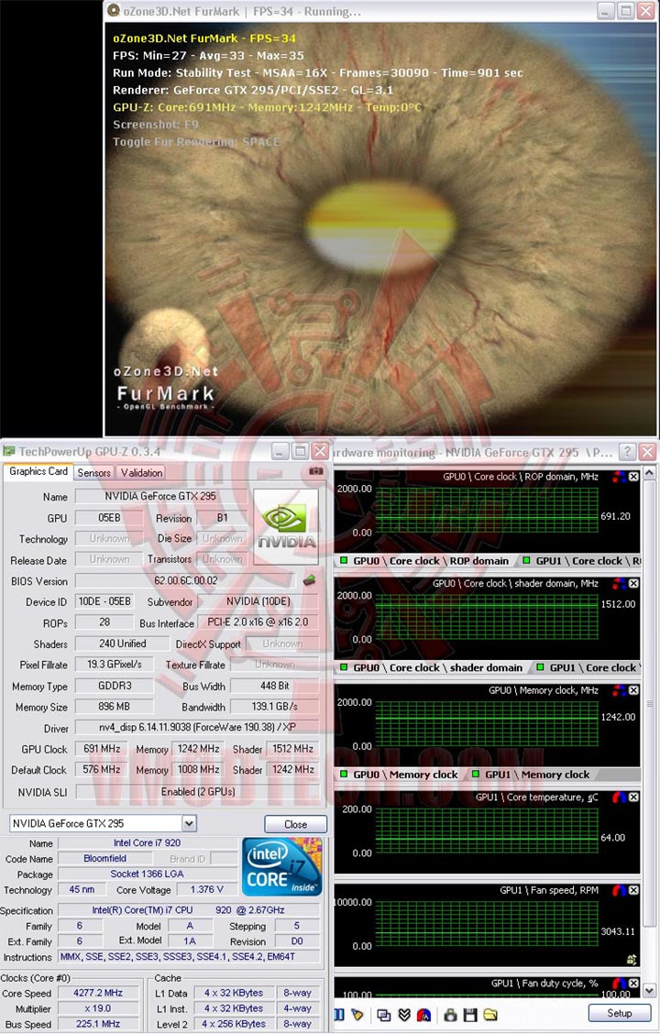660x1034 pixels.
Task: Click Memory Size 896 MB field
Action: [x=114, y=706]
